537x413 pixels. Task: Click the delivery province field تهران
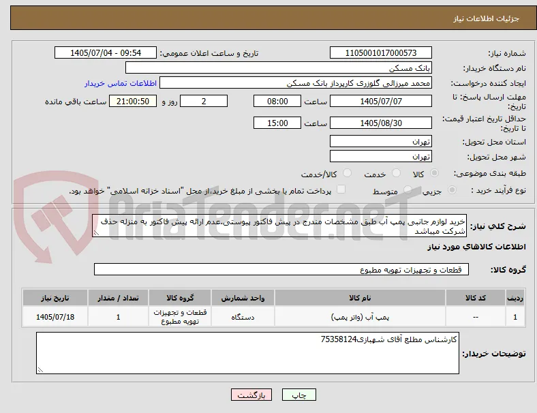click(x=380, y=141)
